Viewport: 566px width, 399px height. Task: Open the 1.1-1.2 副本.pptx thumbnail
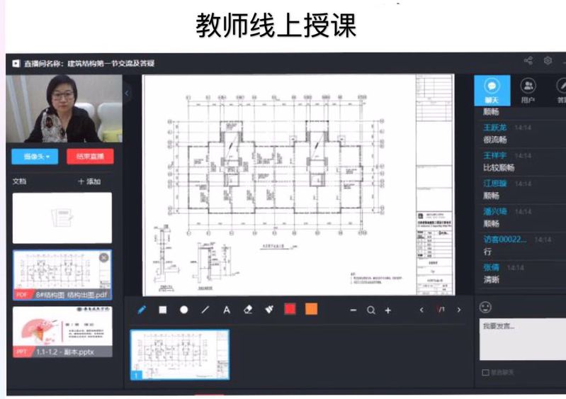pyautogui.click(x=62, y=332)
